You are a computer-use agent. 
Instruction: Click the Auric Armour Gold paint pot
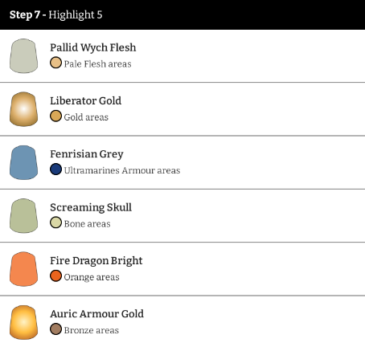pos(23,322)
